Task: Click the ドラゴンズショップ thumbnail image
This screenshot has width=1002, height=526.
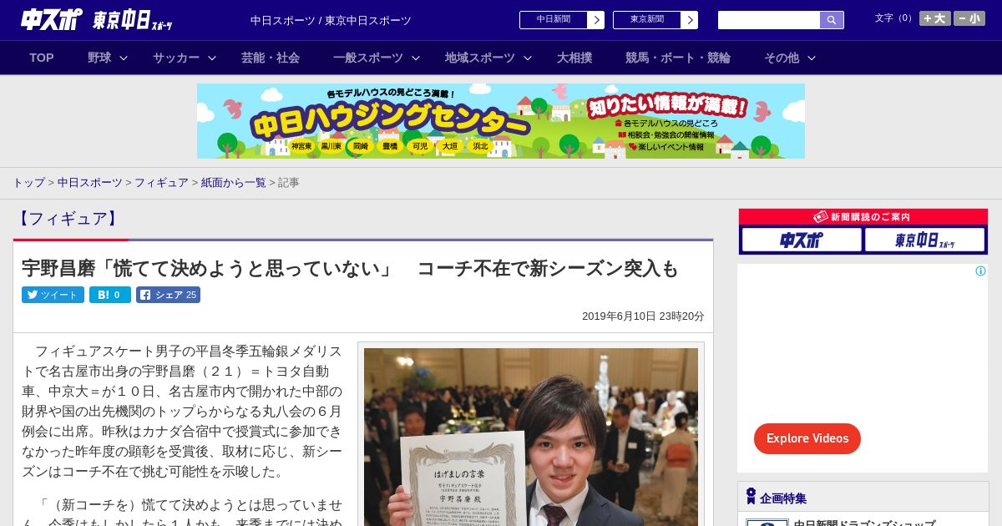Action: pos(767,523)
